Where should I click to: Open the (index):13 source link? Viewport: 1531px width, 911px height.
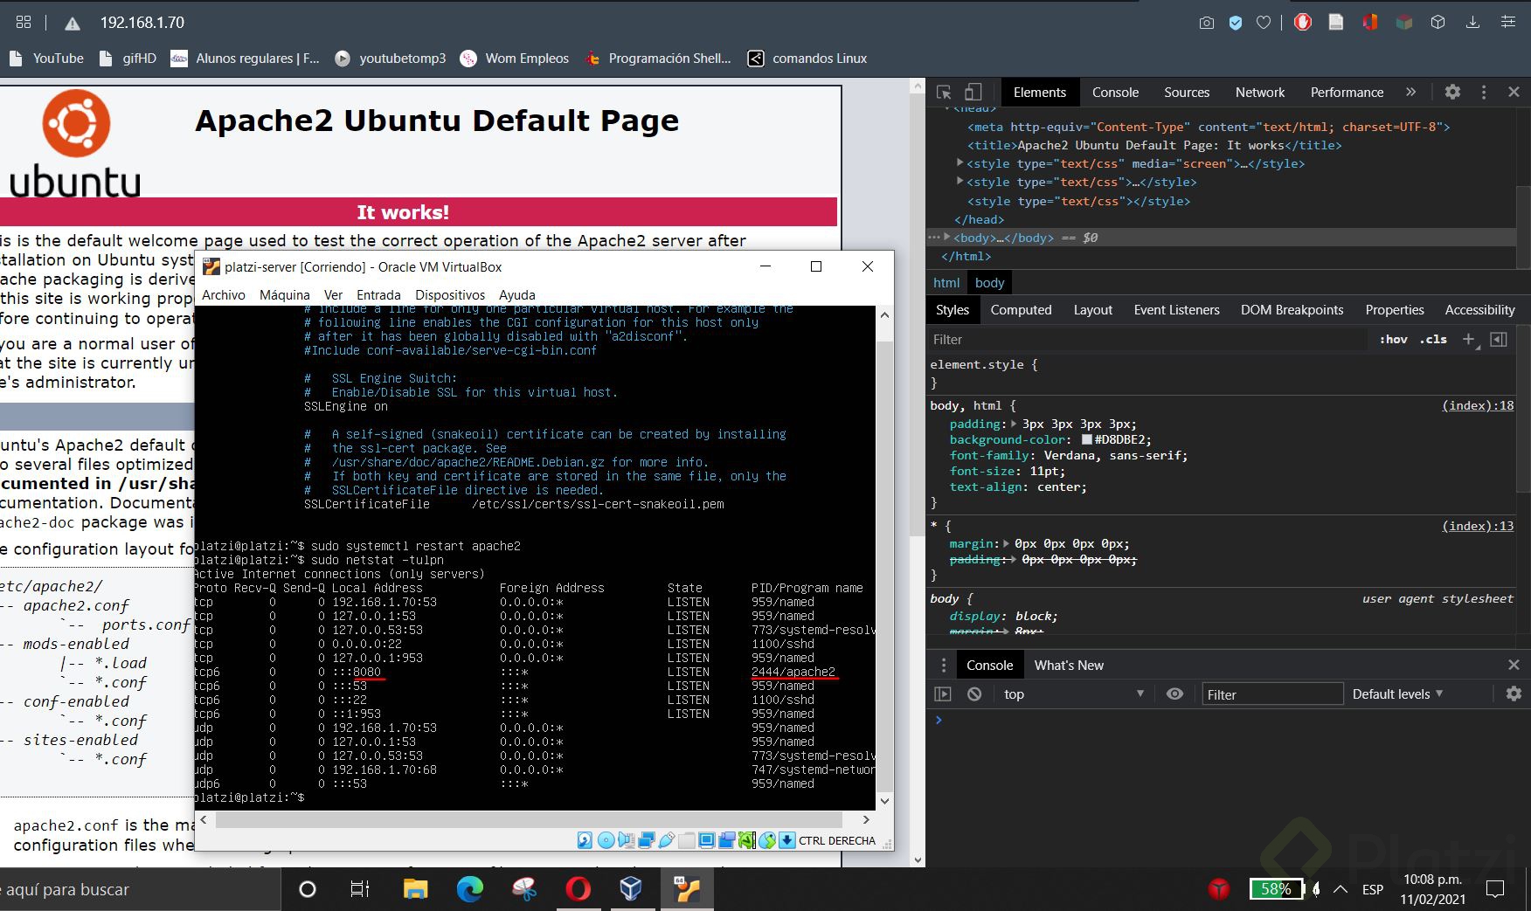click(x=1478, y=526)
